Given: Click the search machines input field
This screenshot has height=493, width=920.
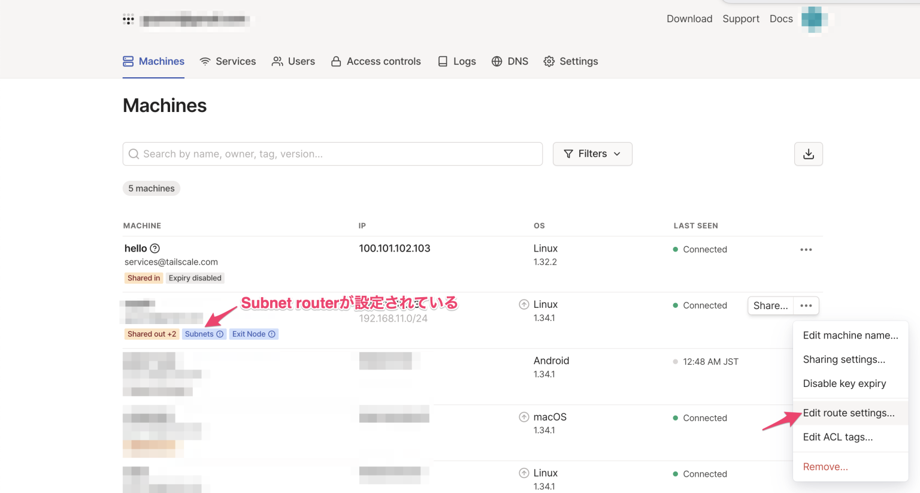Looking at the screenshot, I should tap(332, 154).
